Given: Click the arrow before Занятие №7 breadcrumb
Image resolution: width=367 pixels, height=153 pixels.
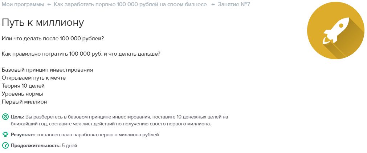Looking at the screenshot, I should tap(213, 4).
